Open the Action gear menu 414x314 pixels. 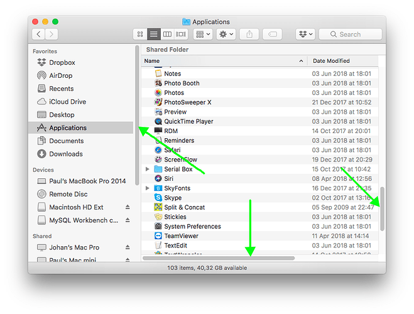pyautogui.click(x=226, y=35)
